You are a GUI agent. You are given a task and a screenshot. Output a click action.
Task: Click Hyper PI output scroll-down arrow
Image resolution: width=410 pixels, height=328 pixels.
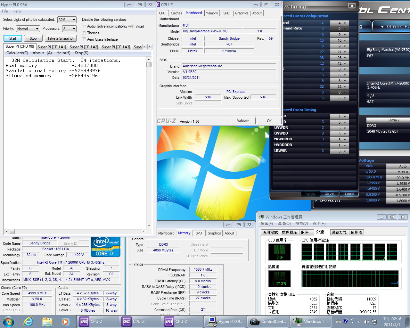[x=149, y=226]
